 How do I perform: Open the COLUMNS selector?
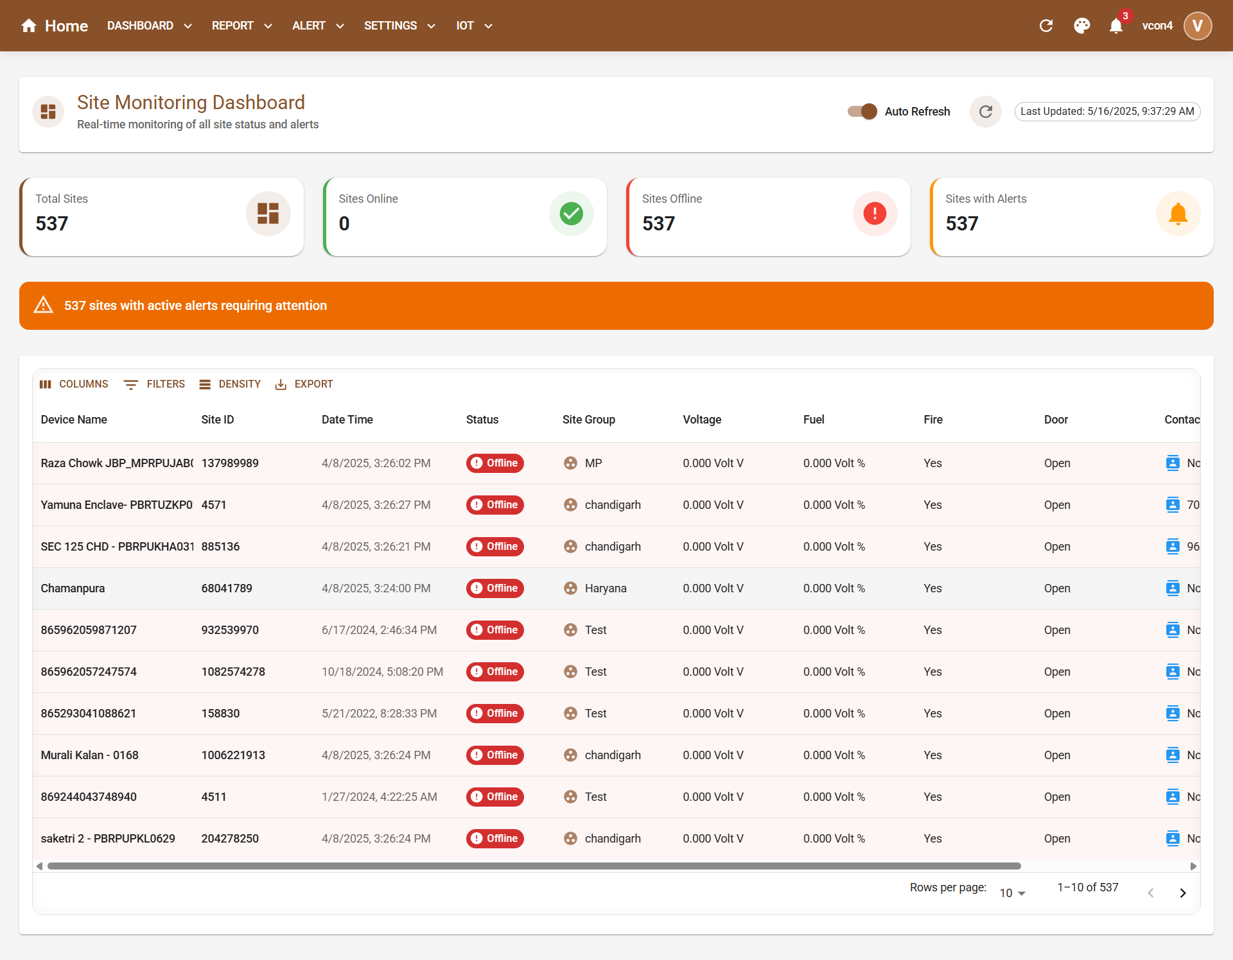click(x=73, y=384)
